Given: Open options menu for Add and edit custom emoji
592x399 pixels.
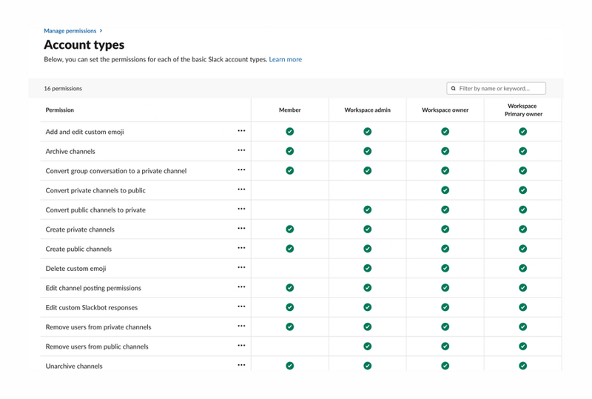Looking at the screenshot, I should click(x=241, y=131).
